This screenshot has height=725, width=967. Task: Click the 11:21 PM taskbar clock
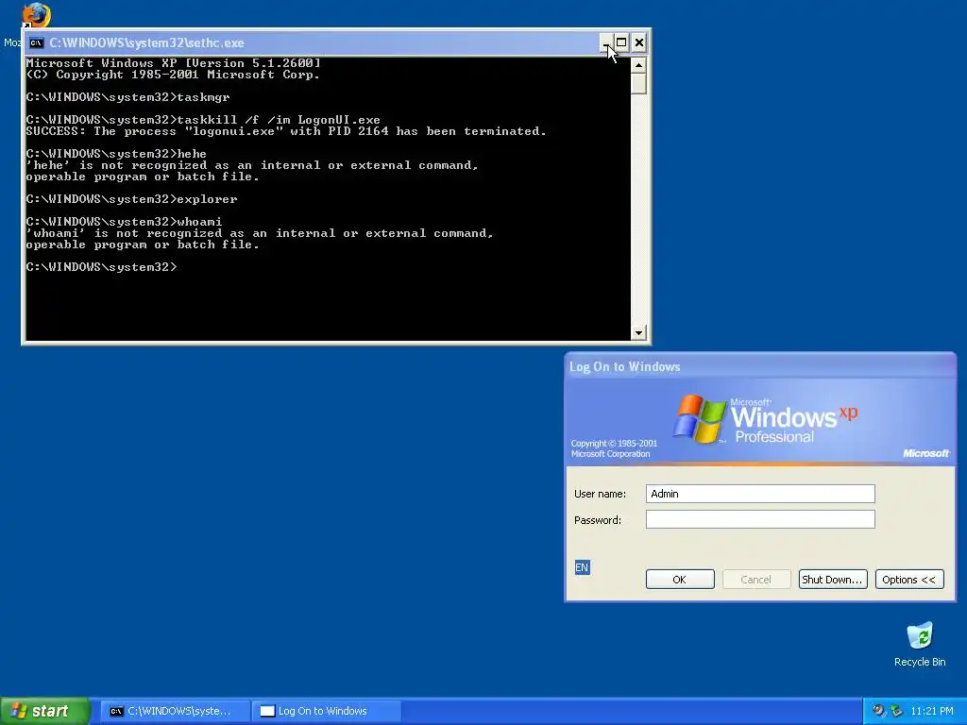[x=931, y=711]
